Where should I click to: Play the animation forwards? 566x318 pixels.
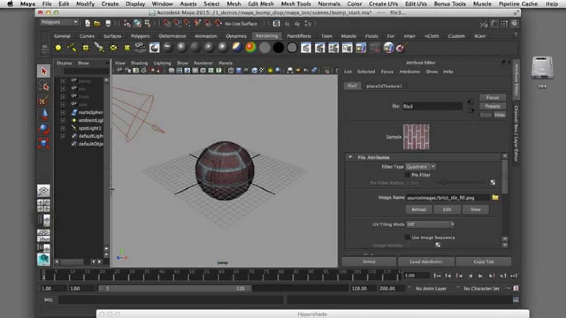pyautogui.click(x=481, y=276)
